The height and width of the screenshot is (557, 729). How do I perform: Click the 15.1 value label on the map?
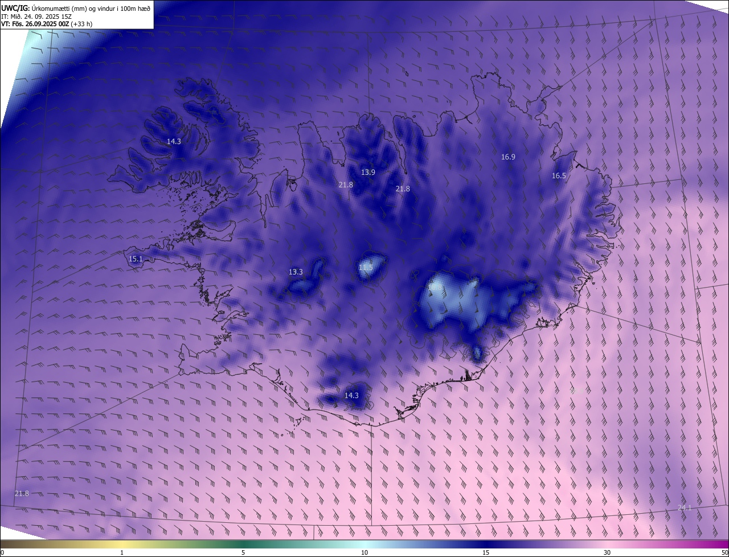click(136, 259)
